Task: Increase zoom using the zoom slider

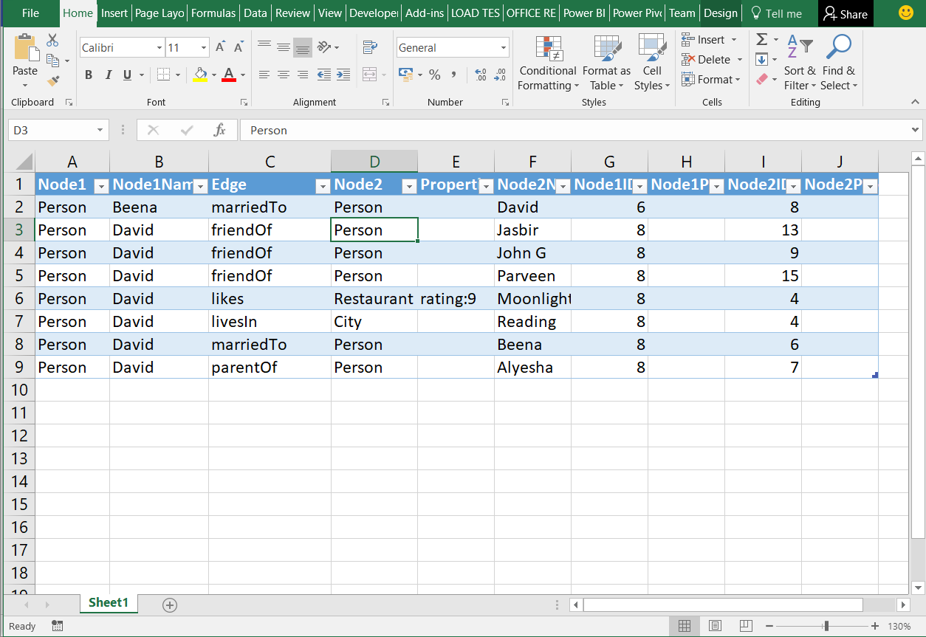Action: (x=875, y=626)
